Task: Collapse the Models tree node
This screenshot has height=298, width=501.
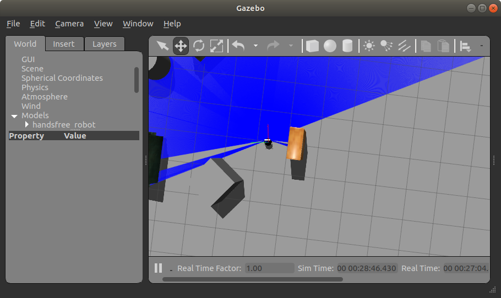Action: [x=14, y=116]
